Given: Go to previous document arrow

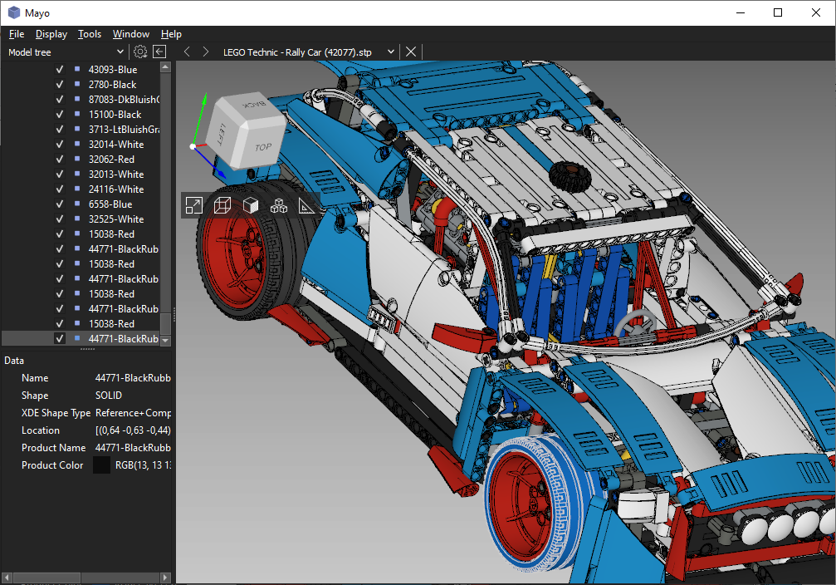Looking at the screenshot, I should click(187, 52).
